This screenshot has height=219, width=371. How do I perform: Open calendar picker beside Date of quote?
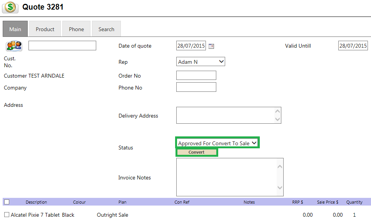click(211, 46)
